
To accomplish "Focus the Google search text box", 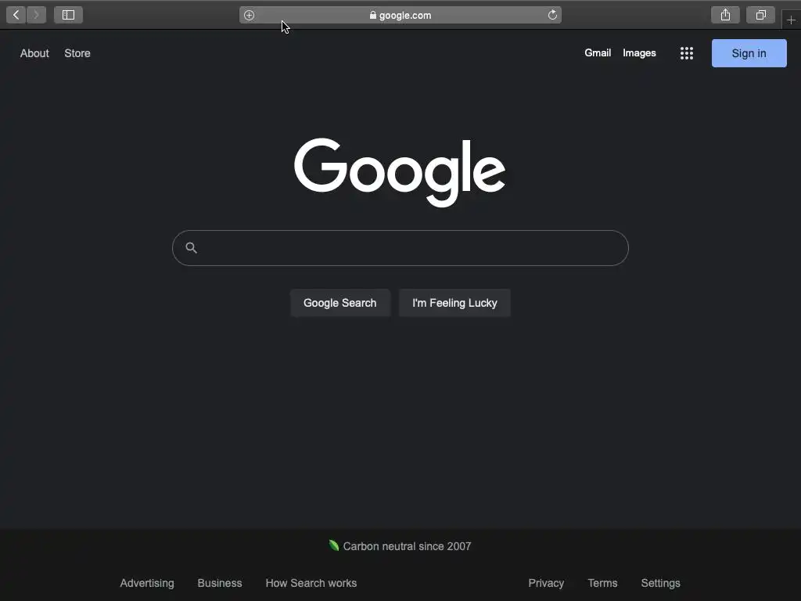I will pos(400,248).
